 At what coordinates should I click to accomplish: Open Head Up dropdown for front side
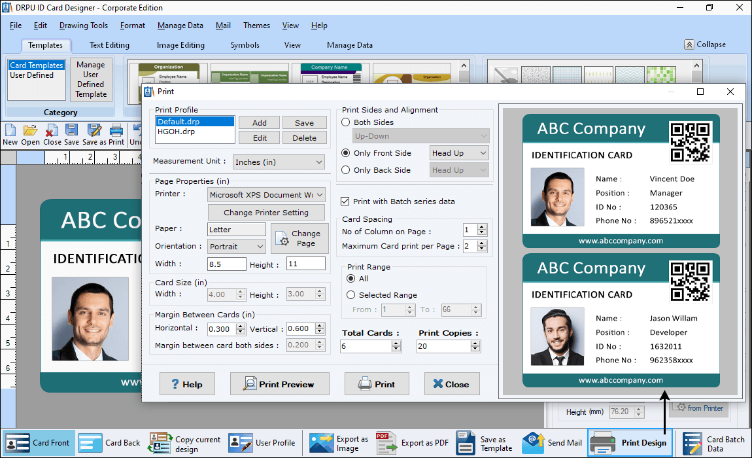coord(459,153)
